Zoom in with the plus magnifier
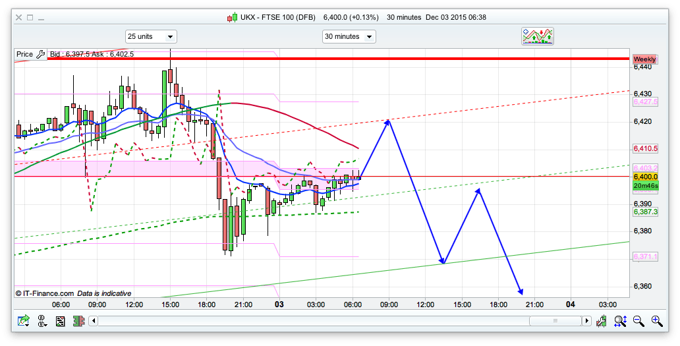 tap(656, 321)
